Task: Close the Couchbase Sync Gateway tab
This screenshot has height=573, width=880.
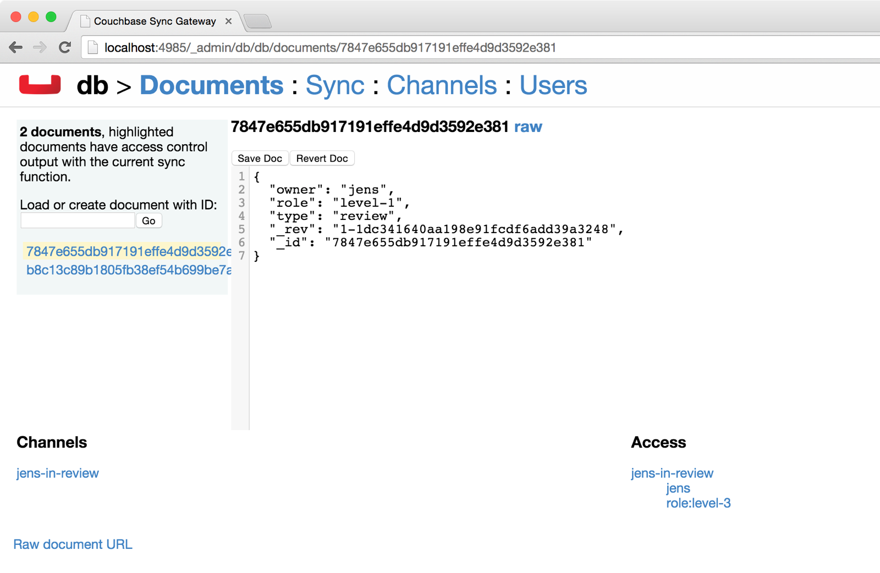Action: click(x=228, y=21)
